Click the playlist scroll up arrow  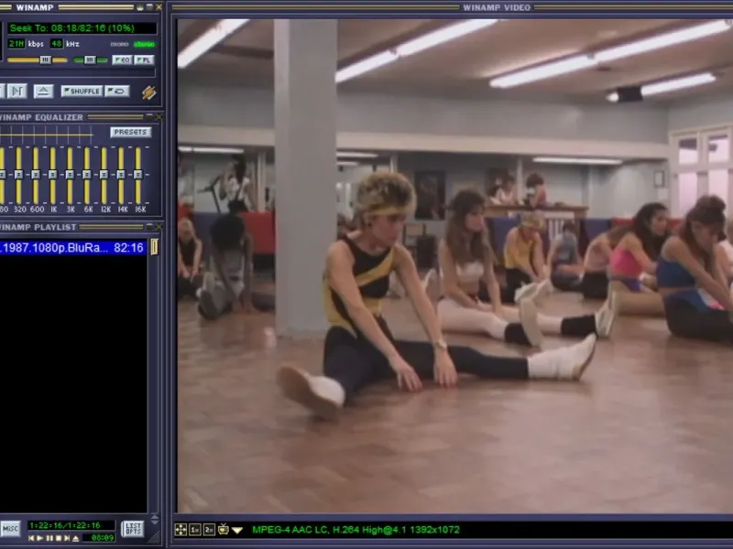155,516
